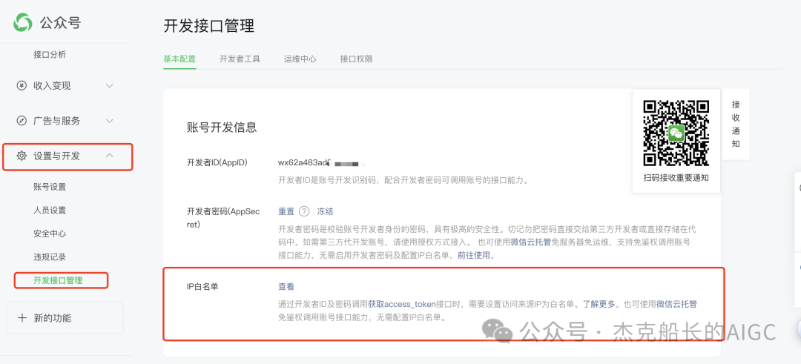Select 开发接口管理 in the sidebar
This screenshot has width=801, height=364.
click(x=58, y=280)
